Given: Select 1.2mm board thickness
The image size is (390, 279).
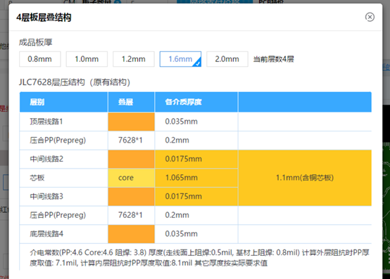Looking at the screenshot, I should 134,59.
